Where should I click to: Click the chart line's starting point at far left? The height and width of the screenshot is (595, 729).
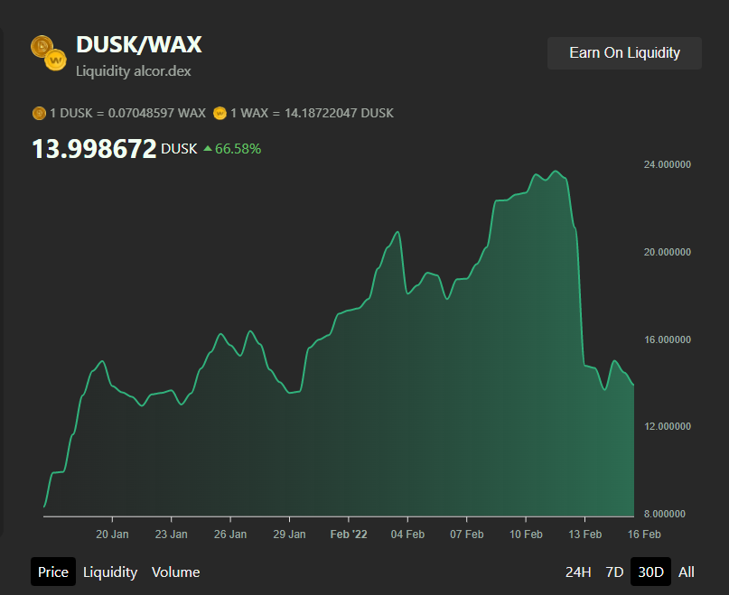[44, 507]
